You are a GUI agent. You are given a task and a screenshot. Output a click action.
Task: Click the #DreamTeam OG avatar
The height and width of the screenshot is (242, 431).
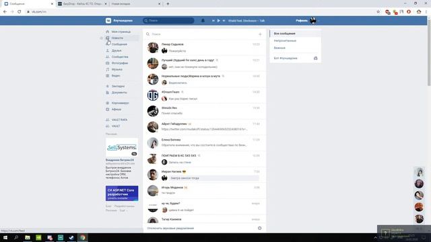point(153,95)
